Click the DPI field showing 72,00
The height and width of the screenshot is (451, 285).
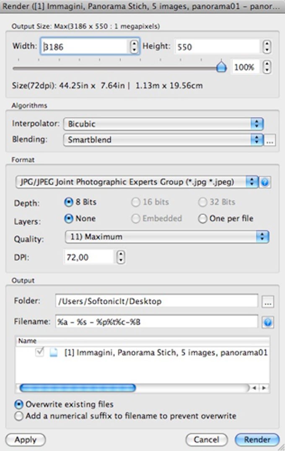coord(89,257)
